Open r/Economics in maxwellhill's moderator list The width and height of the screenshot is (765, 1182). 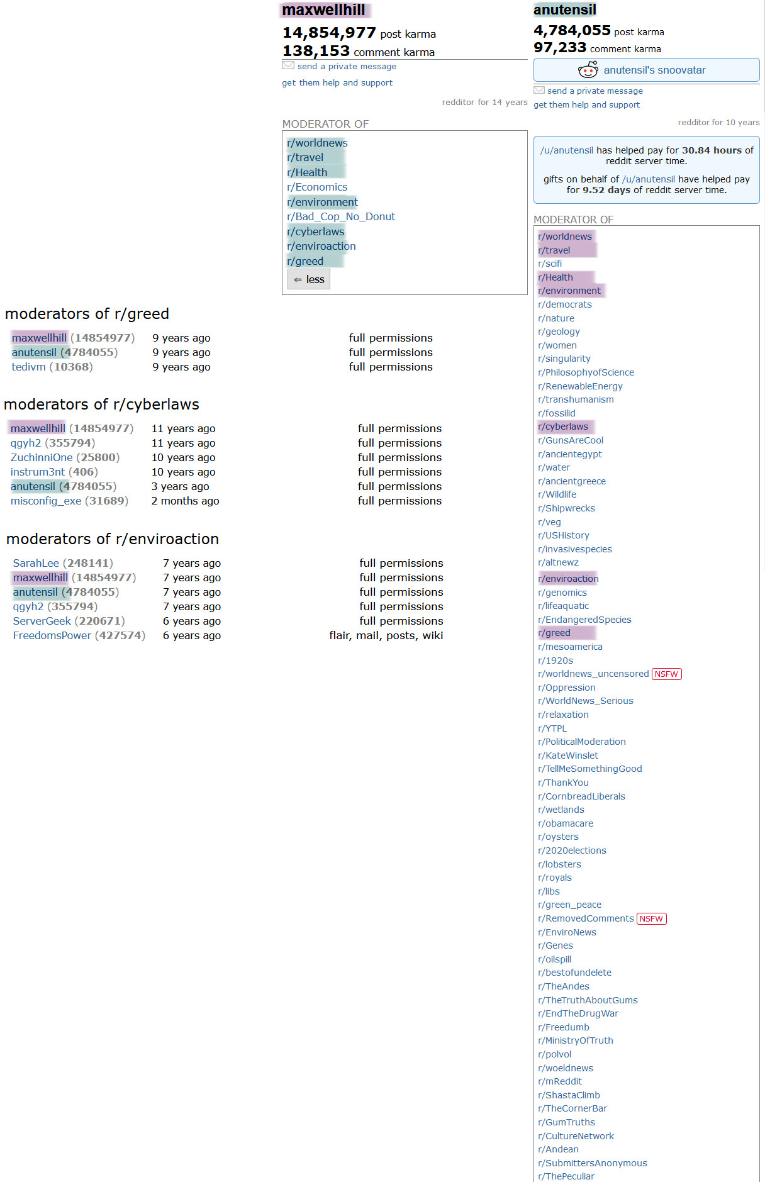click(x=317, y=187)
